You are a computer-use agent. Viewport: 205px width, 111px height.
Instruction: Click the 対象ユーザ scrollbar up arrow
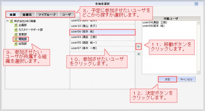198,23
